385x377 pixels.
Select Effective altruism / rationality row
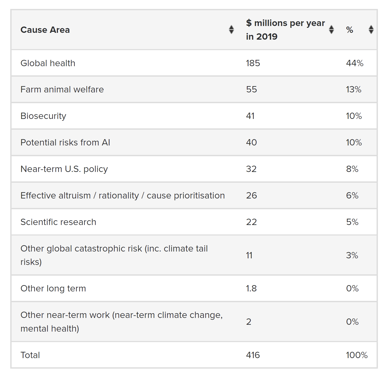(194, 196)
